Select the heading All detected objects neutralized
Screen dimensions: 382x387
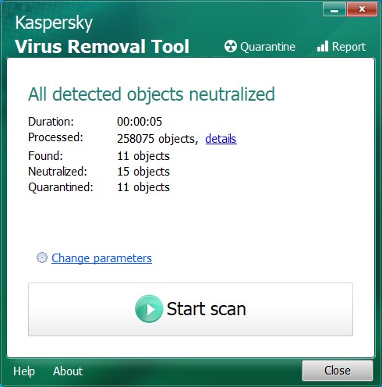pos(151,94)
